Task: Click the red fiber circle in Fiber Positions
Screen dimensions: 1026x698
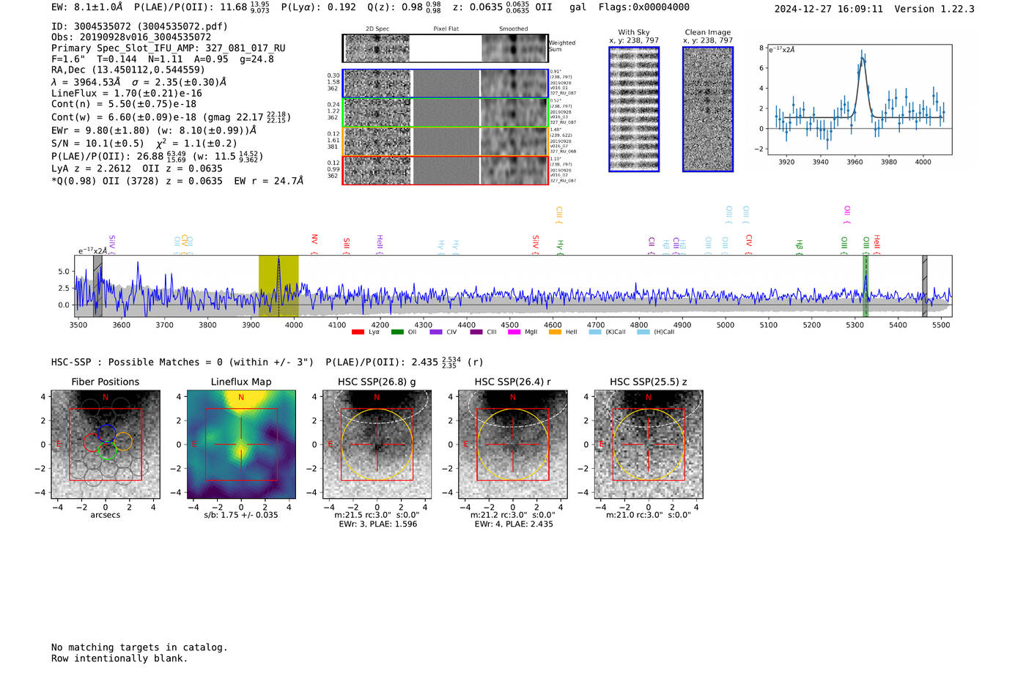Action: [x=93, y=442]
